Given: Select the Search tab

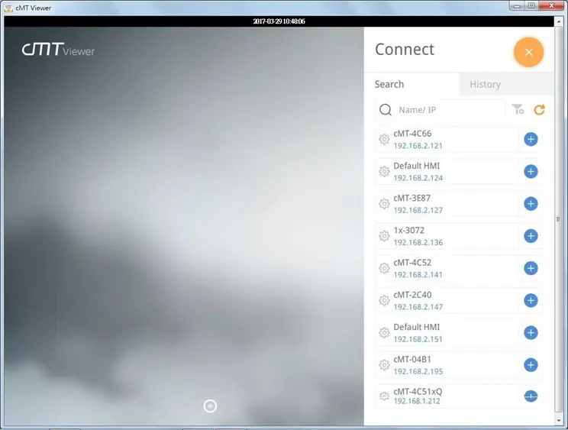Looking at the screenshot, I should 411,84.
